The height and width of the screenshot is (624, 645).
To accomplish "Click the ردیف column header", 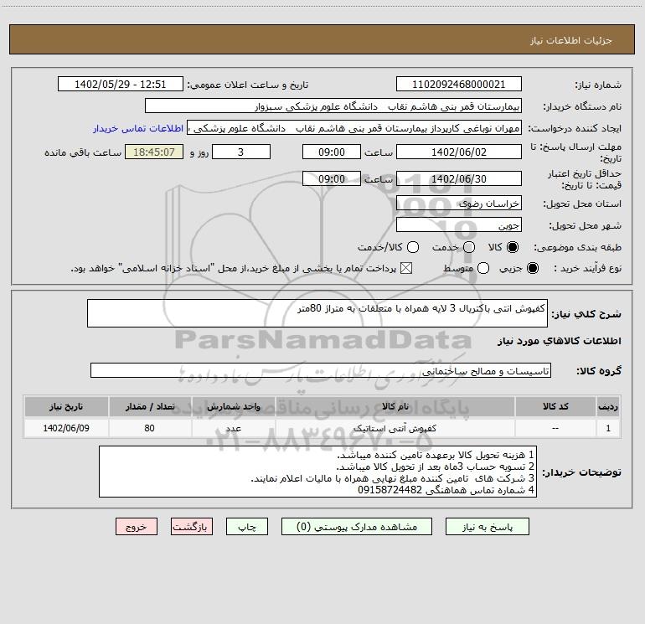I will tap(608, 406).
